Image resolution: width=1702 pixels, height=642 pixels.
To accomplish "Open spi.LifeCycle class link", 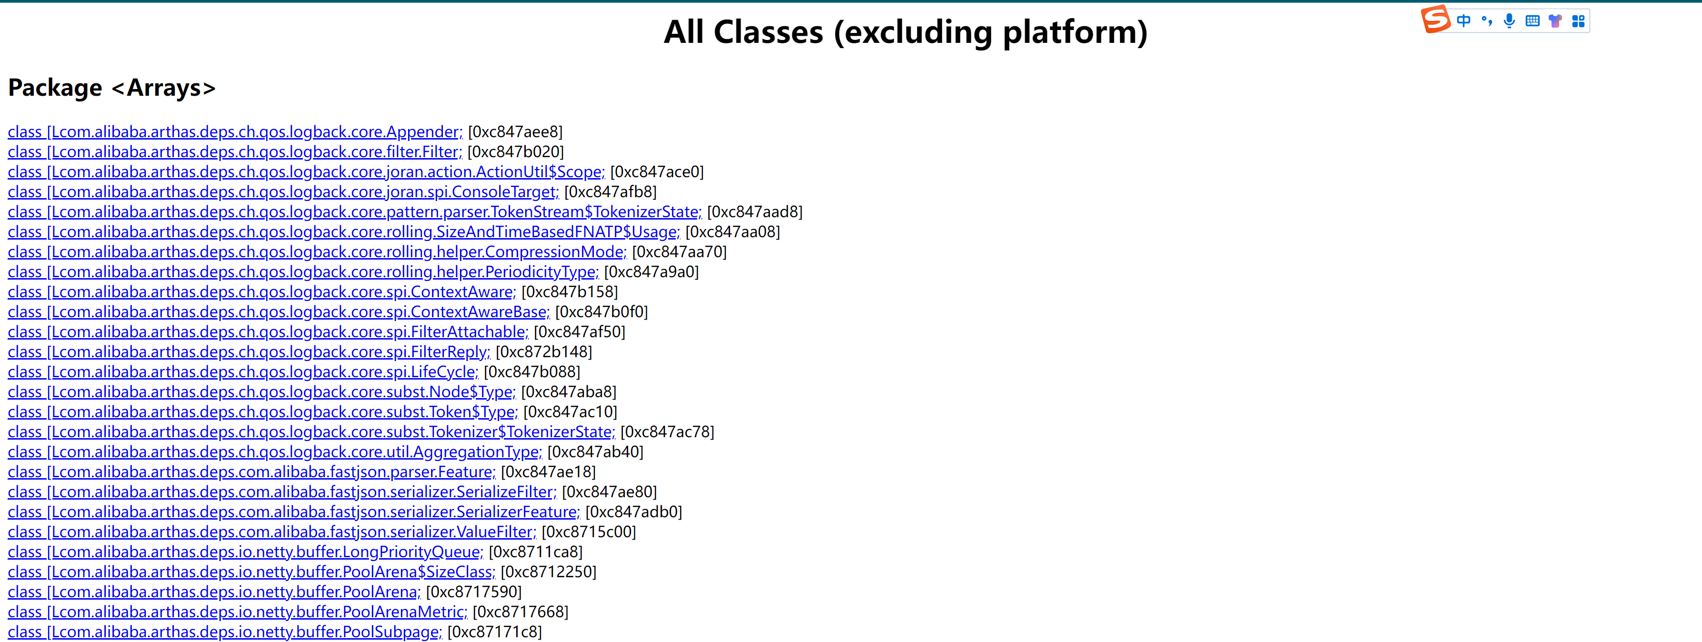I will pyautogui.click(x=243, y=372).
